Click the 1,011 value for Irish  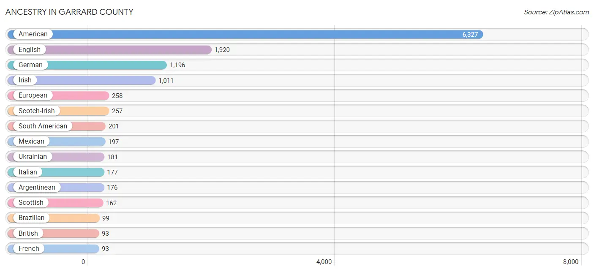click(x=166, y=80)
